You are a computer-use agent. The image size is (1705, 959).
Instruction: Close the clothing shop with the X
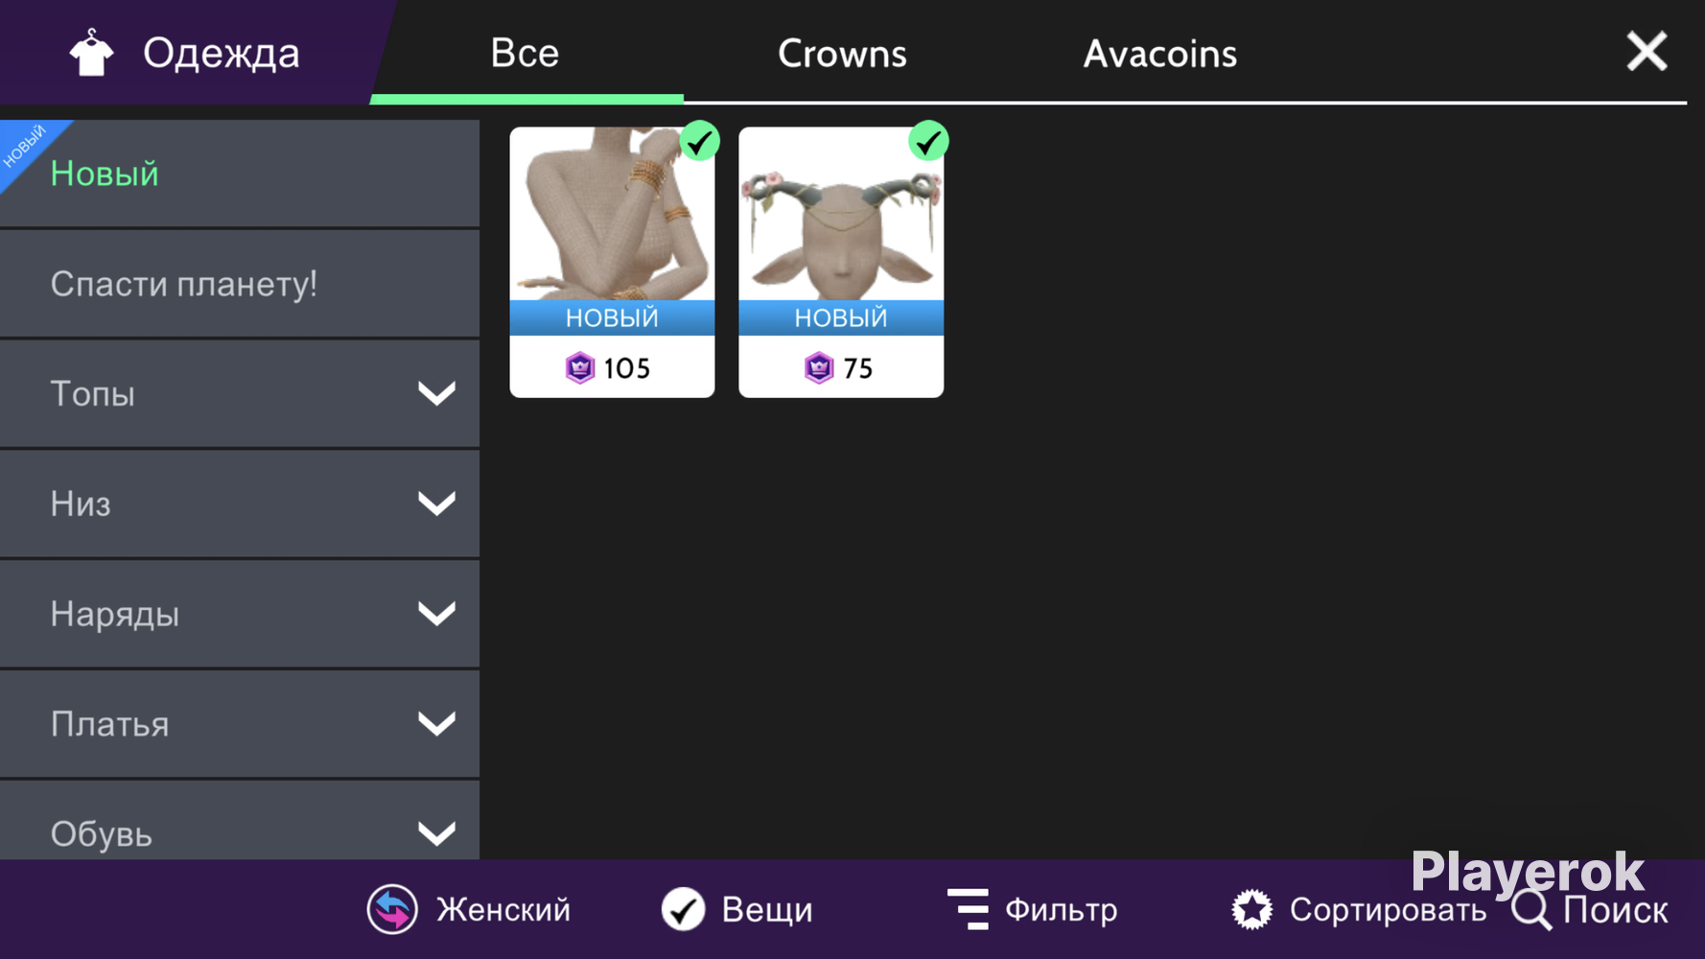[x=1647, y=51]
